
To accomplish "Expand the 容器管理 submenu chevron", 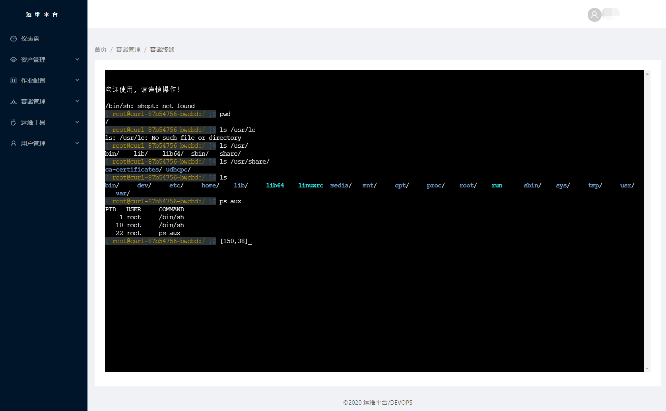I will click(77, 101).
